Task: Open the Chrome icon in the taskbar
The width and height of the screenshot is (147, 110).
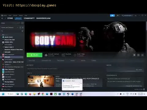Action: [43, 94]
